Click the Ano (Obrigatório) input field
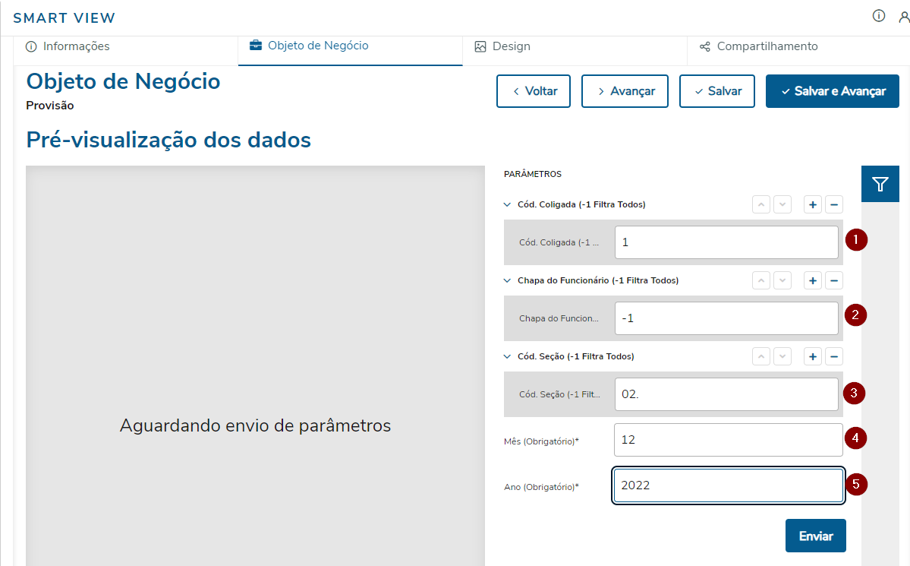This screenshot has width=910, height=566. (x=728, y=485)
